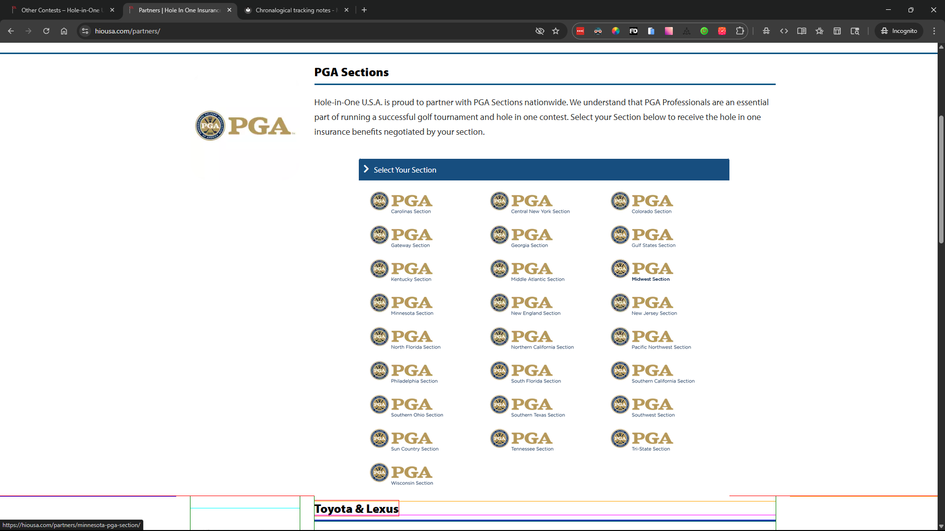Go forward with the forward arrow
This screenshot has height=531, width=945.
point(29,31)
